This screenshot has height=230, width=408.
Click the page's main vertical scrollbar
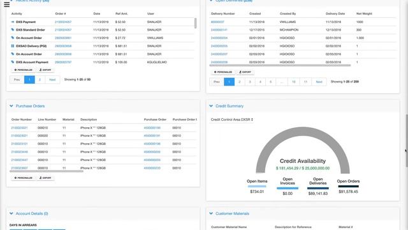407,141
